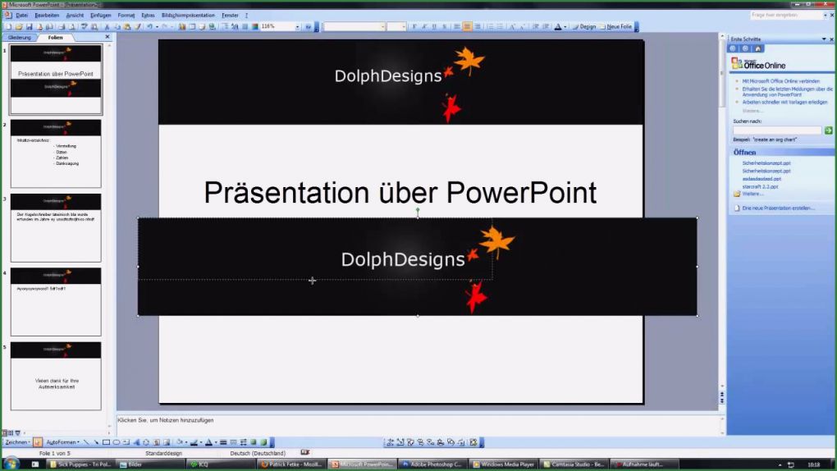Select the Rectangle drawing tool
This screenshot has width=837, height=471.
click(x=106, y=442)
